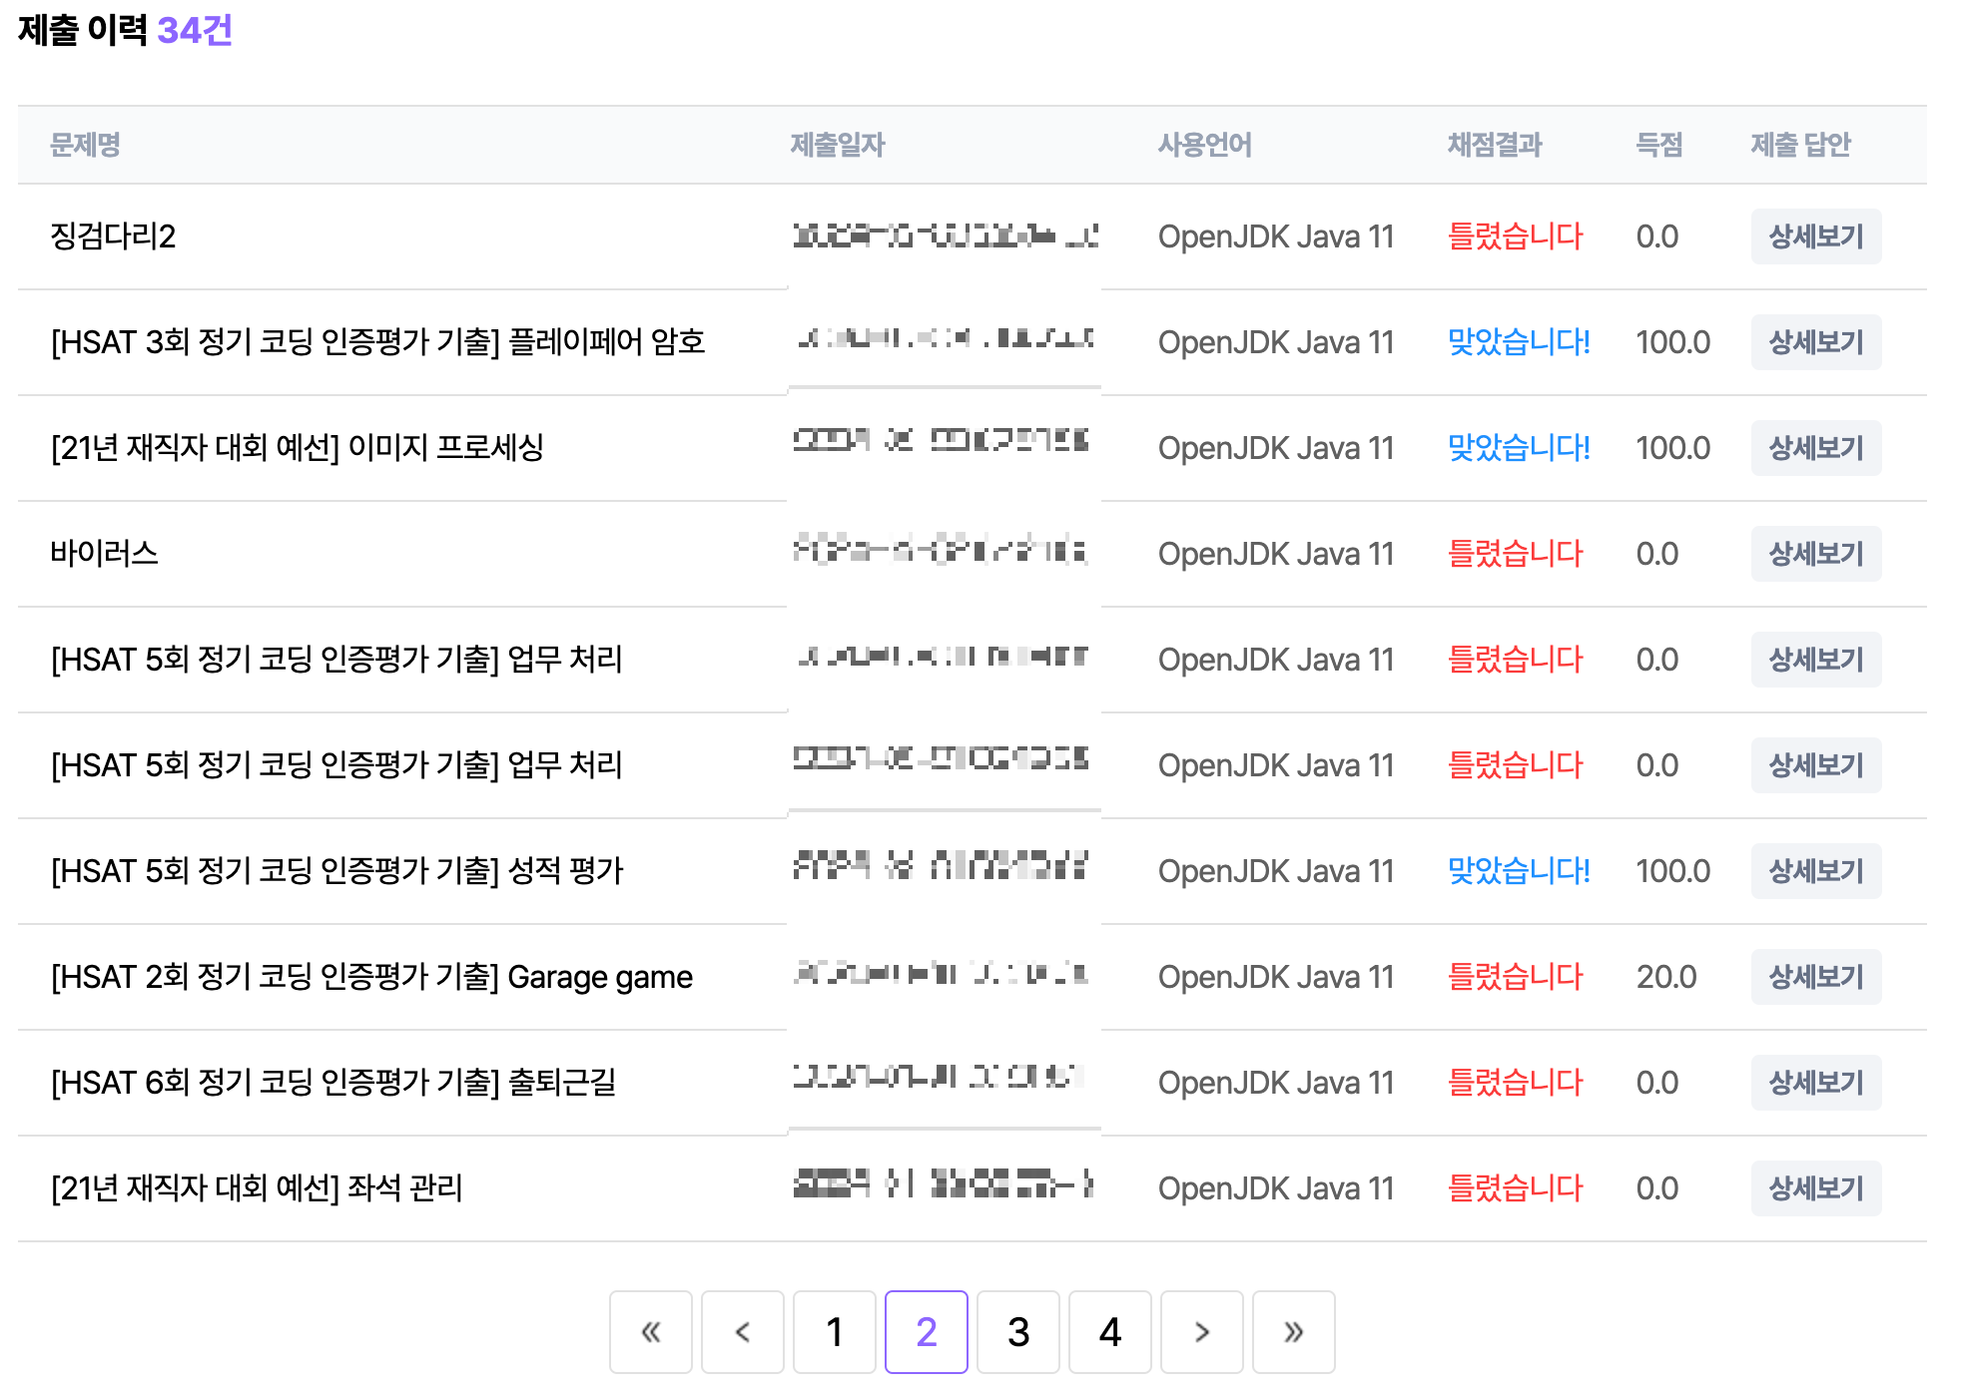View details for Garage game submission

click(1815, 977)
